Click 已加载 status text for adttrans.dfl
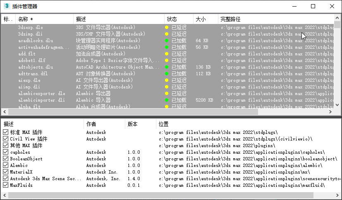 [x=179, y=74]
